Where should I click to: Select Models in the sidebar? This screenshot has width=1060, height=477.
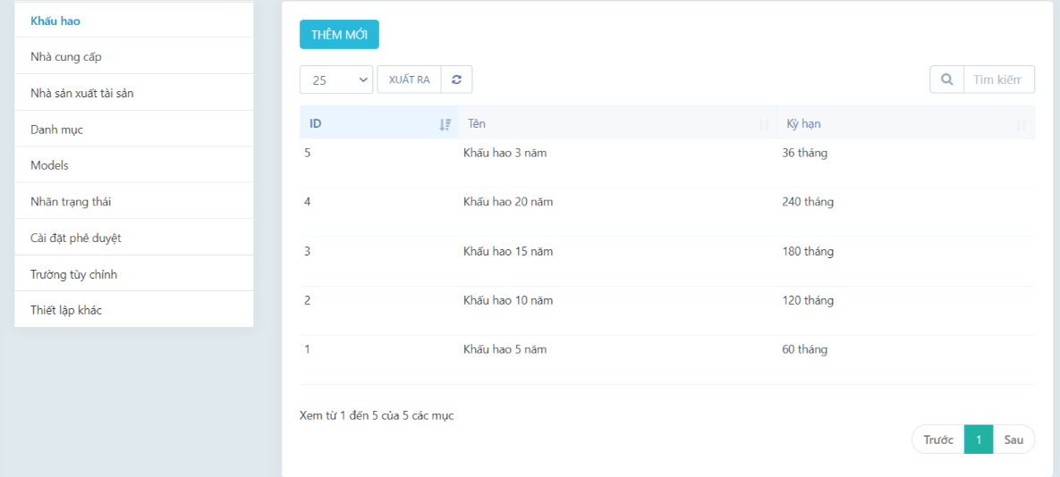point(49,165)
